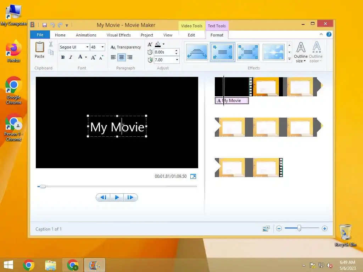Click the previous frame playback button
This screenshot has width=363, height=272.
coord(103,197)
